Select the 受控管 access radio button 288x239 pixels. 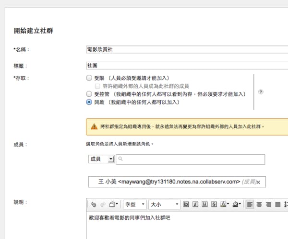88,94
